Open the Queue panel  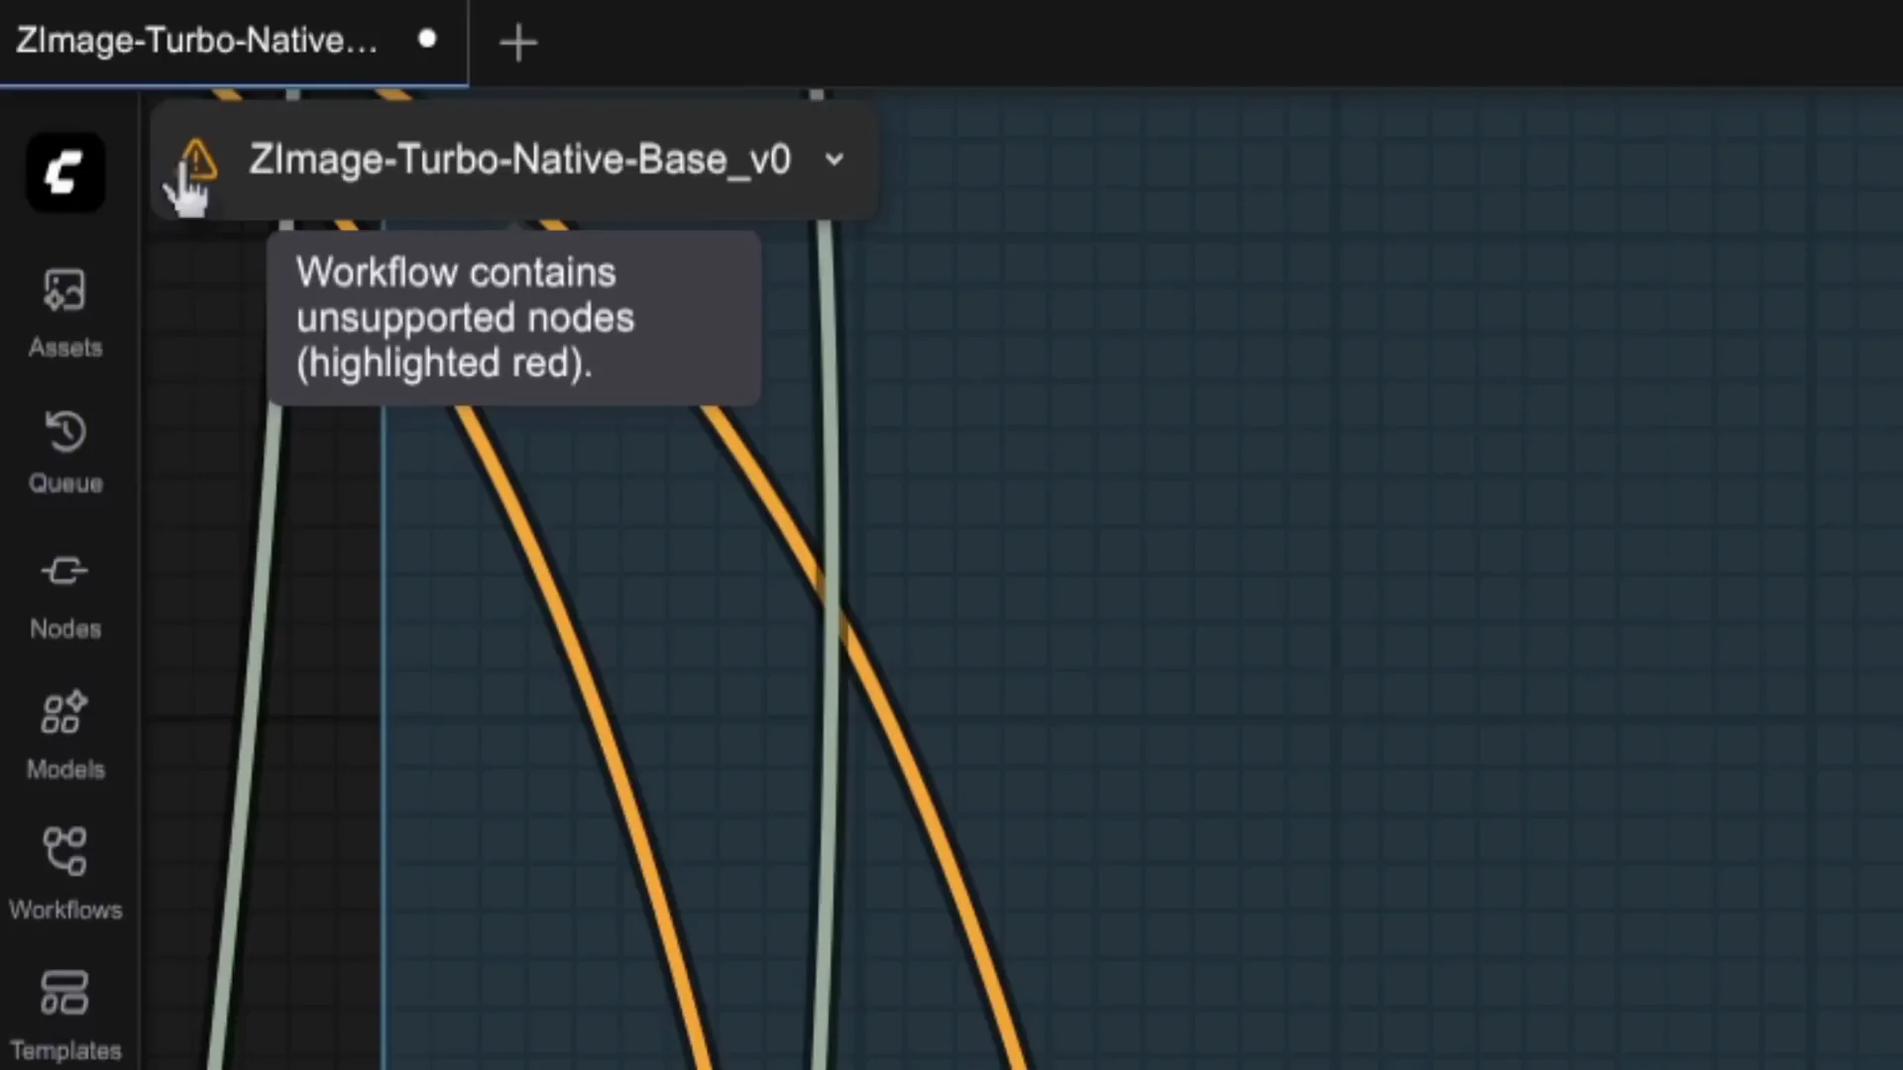coord(64,451)
